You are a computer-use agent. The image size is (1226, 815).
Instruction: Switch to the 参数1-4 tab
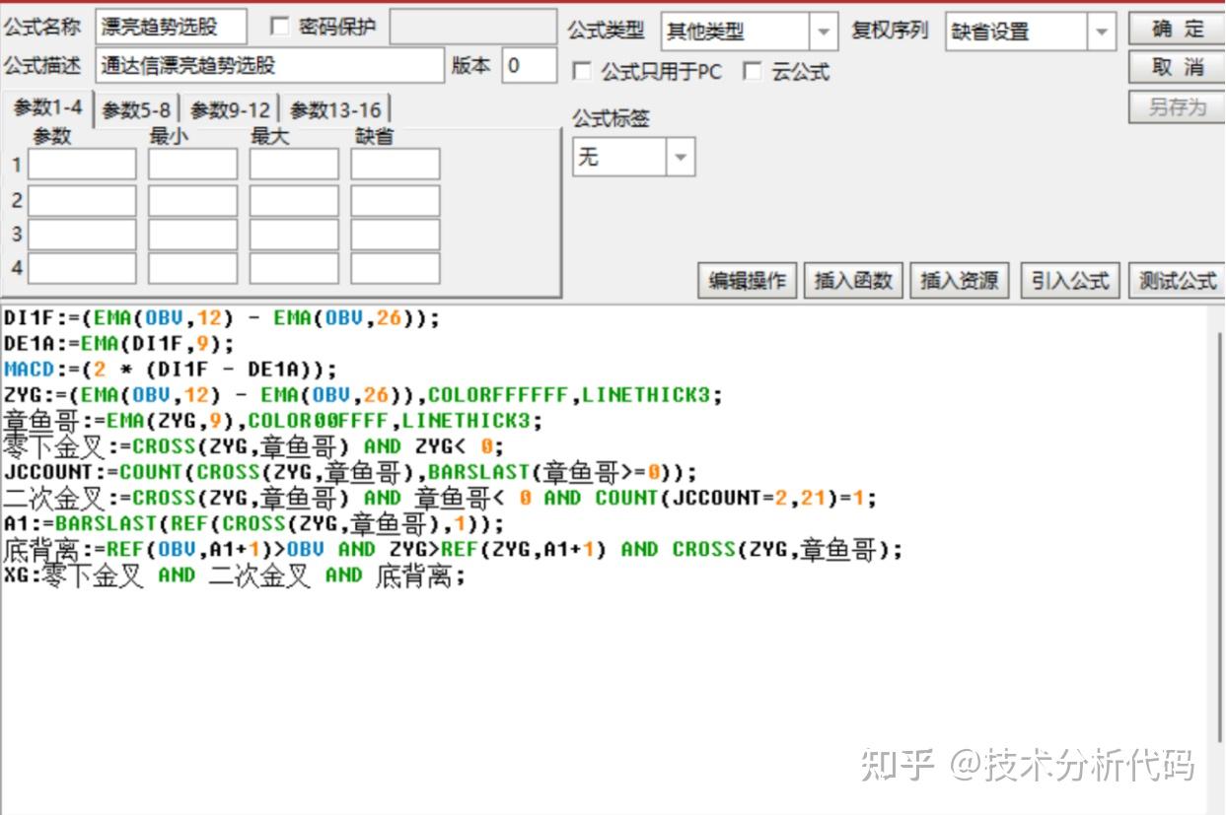coord(47,107)
